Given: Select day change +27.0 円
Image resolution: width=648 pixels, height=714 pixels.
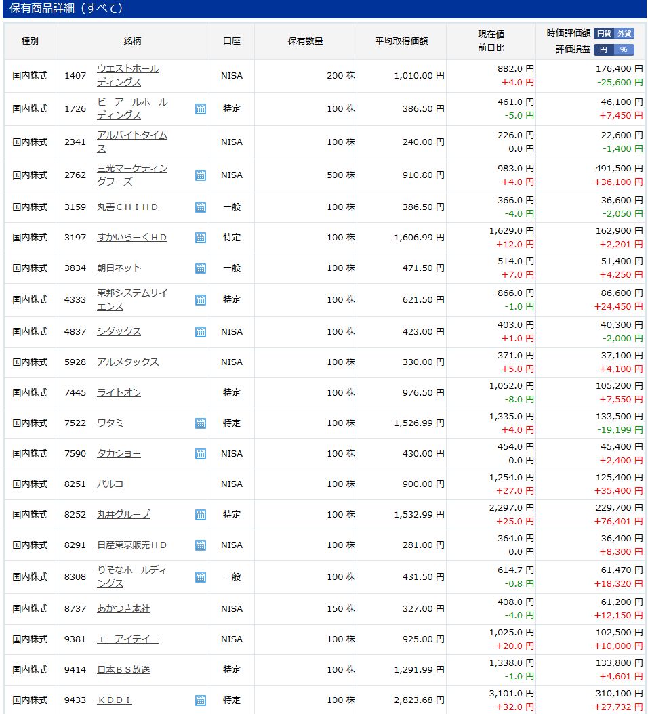Looking at the screenshot, I should pyautogui.click(x=515, y=491).
